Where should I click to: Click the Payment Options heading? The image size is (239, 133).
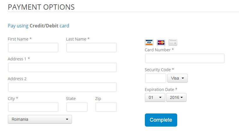click(x=41, y=7)
